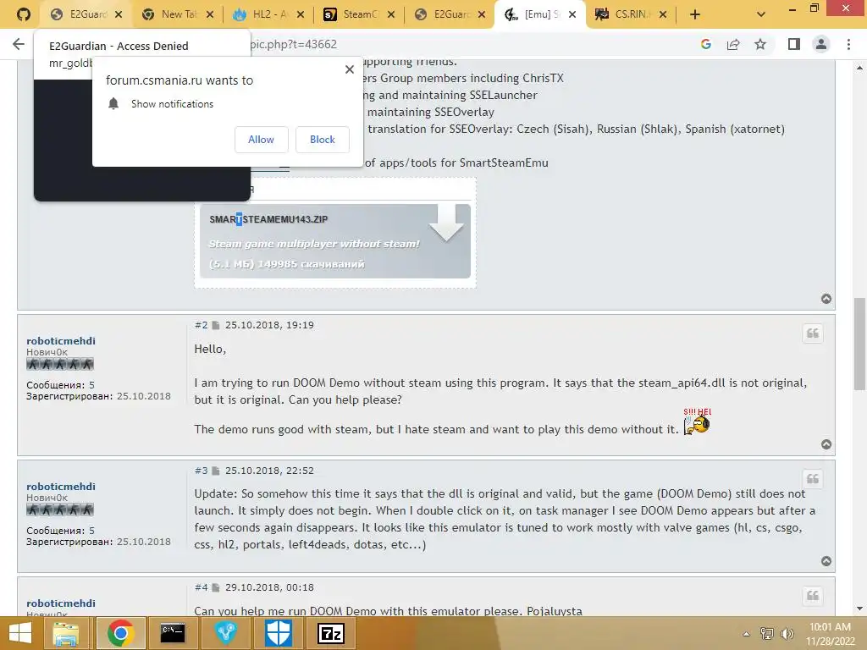
Task: Switch to the New Tab tab
Action: (178, 14)
